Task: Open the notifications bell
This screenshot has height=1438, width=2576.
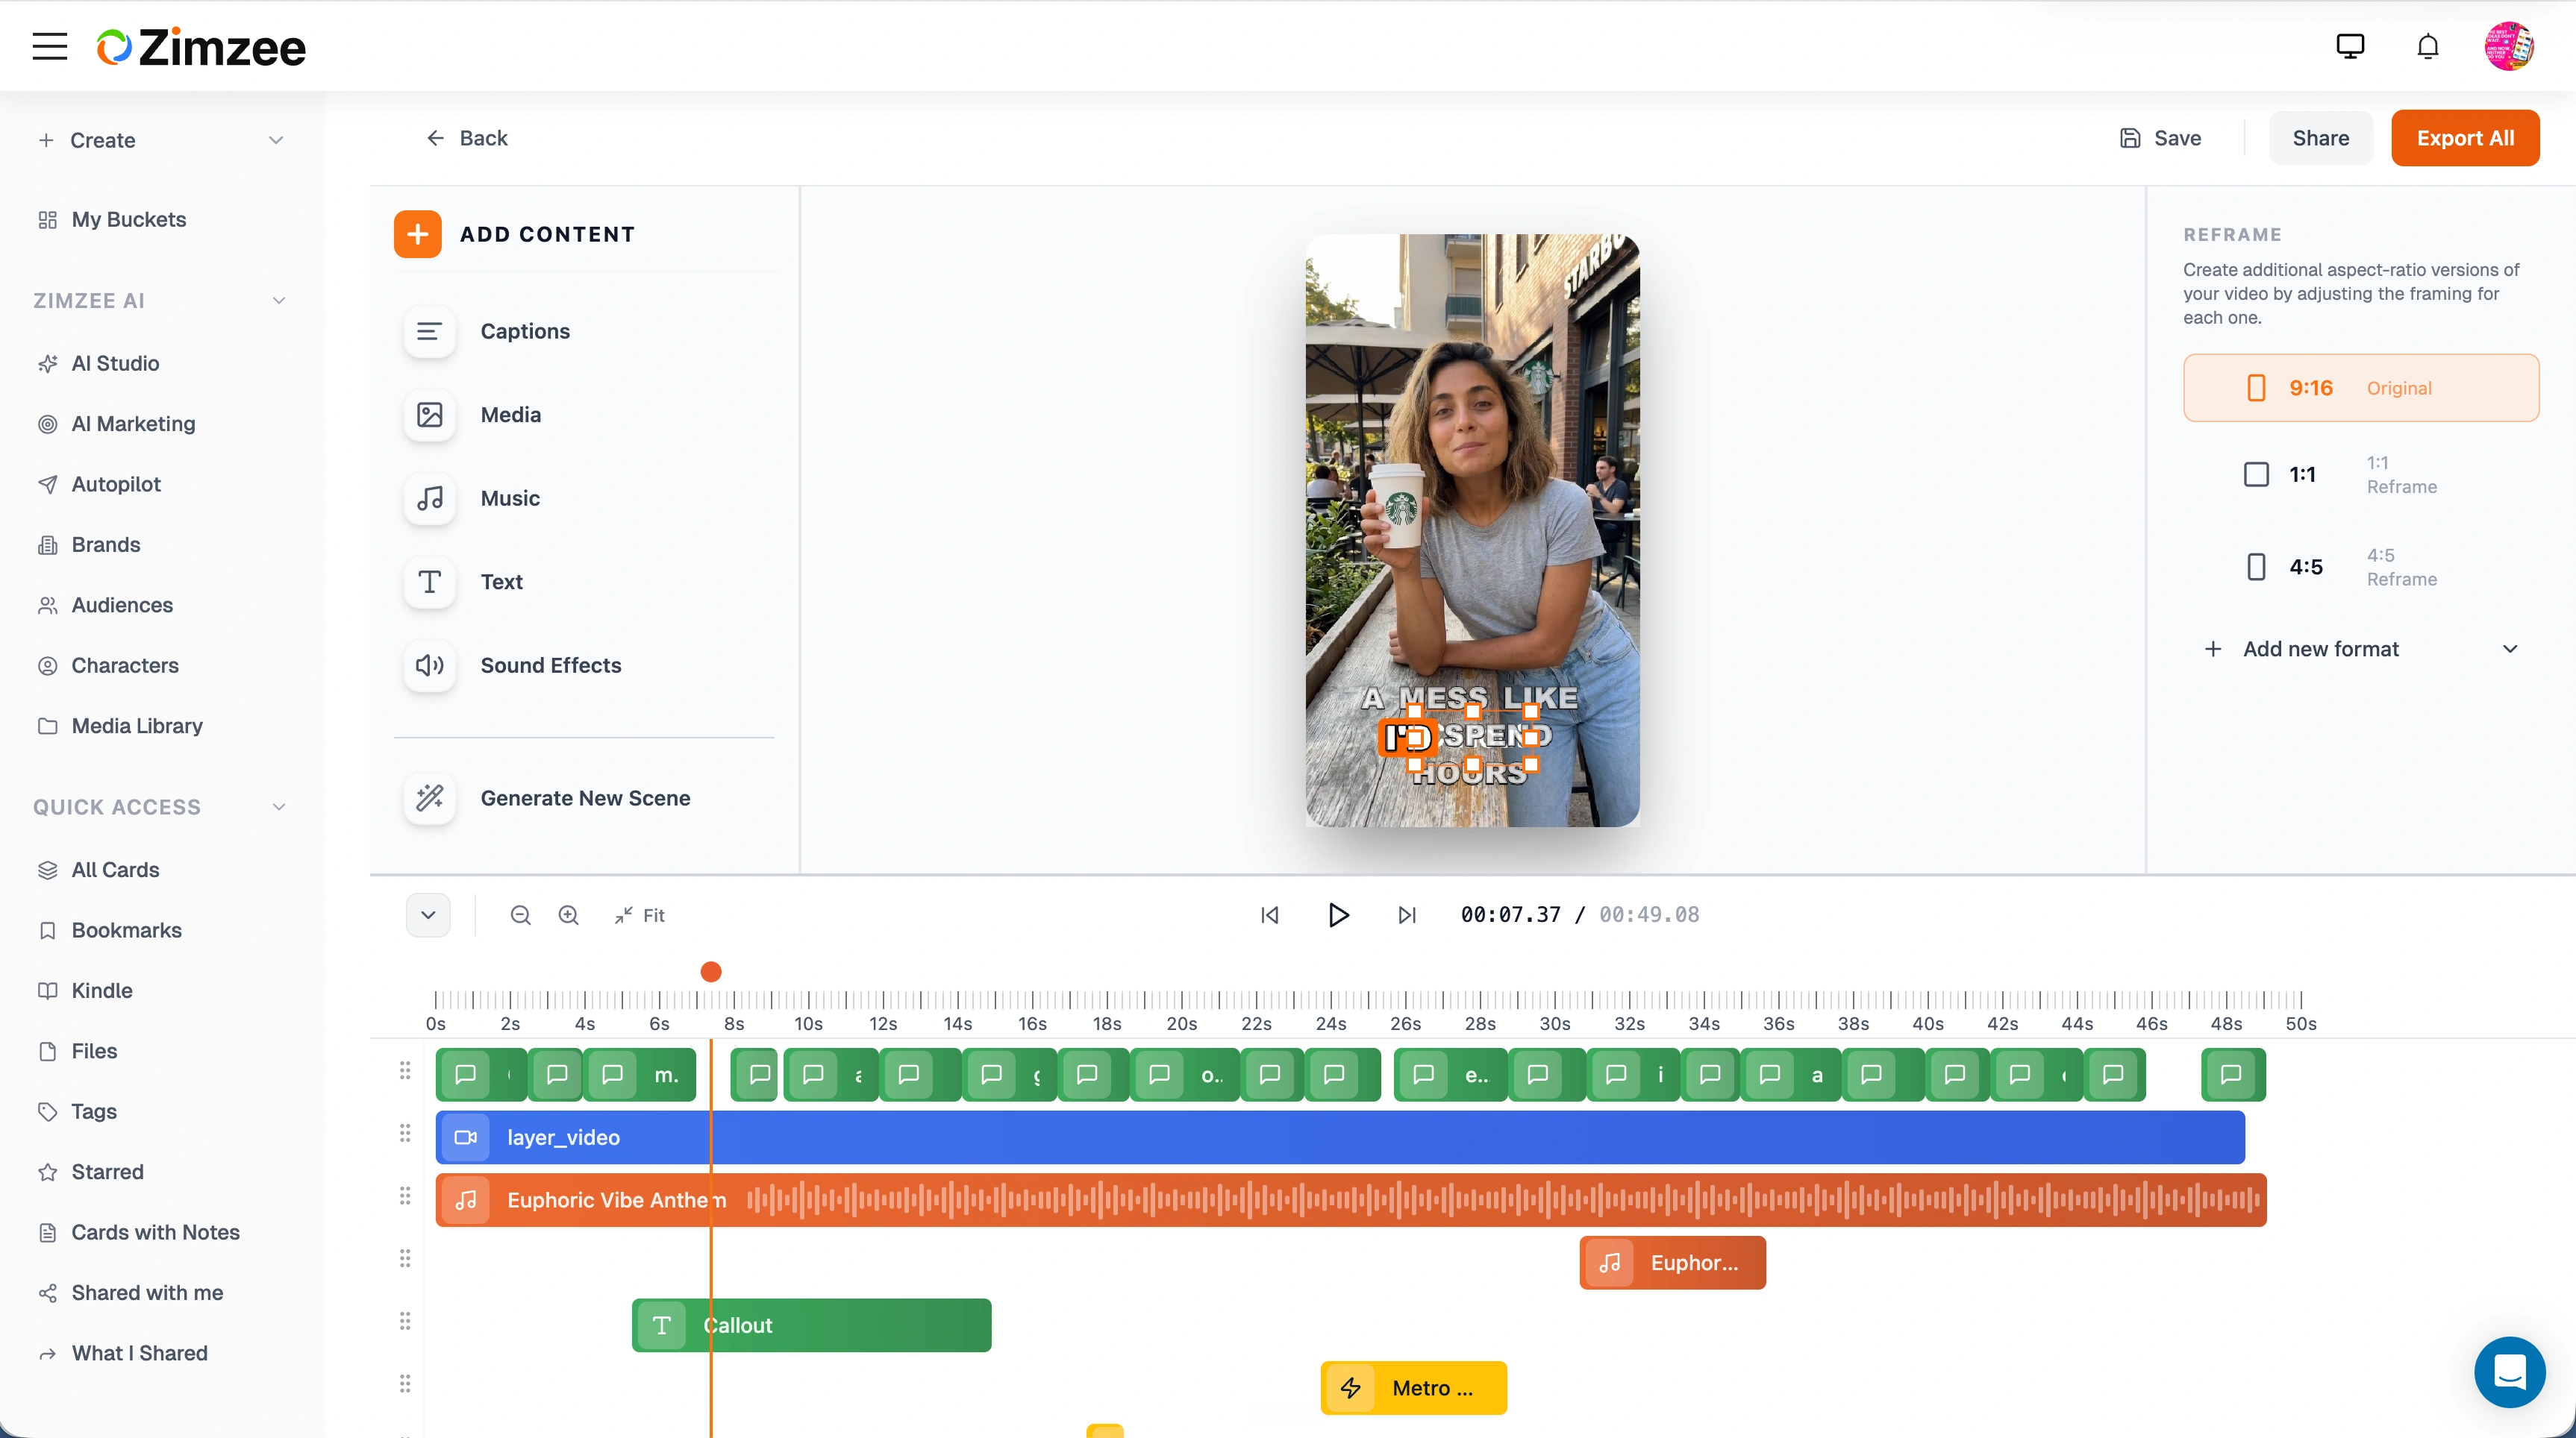Action: (x=2428, y=46)
